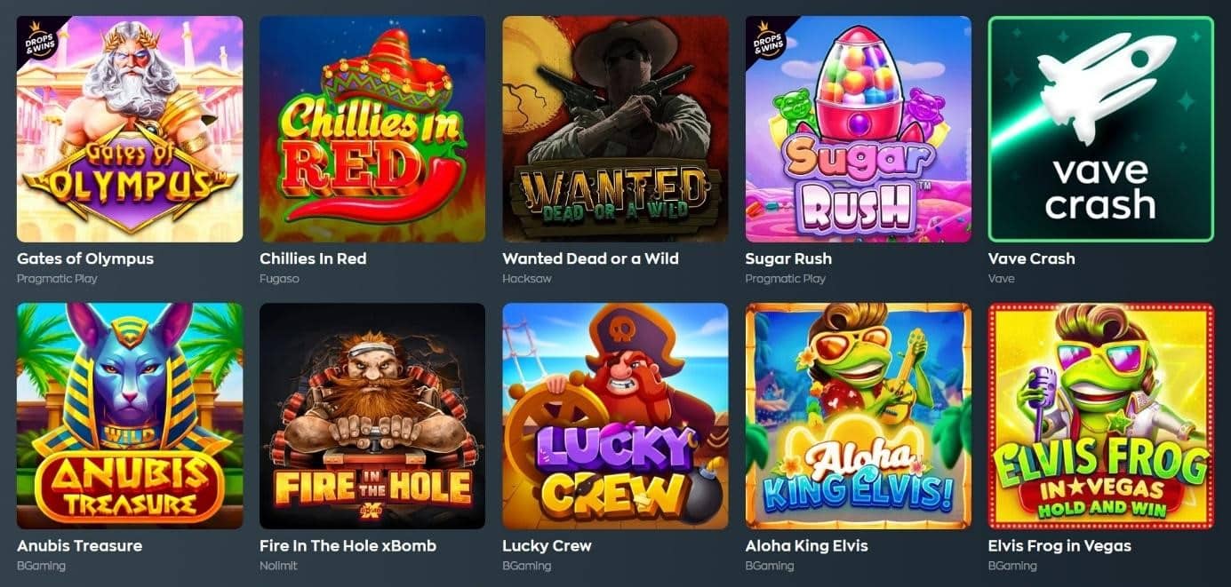This screenshot has height=587, width=1231.
Task: Select the Nolimit provider label
Action: (x=278, y=566)
